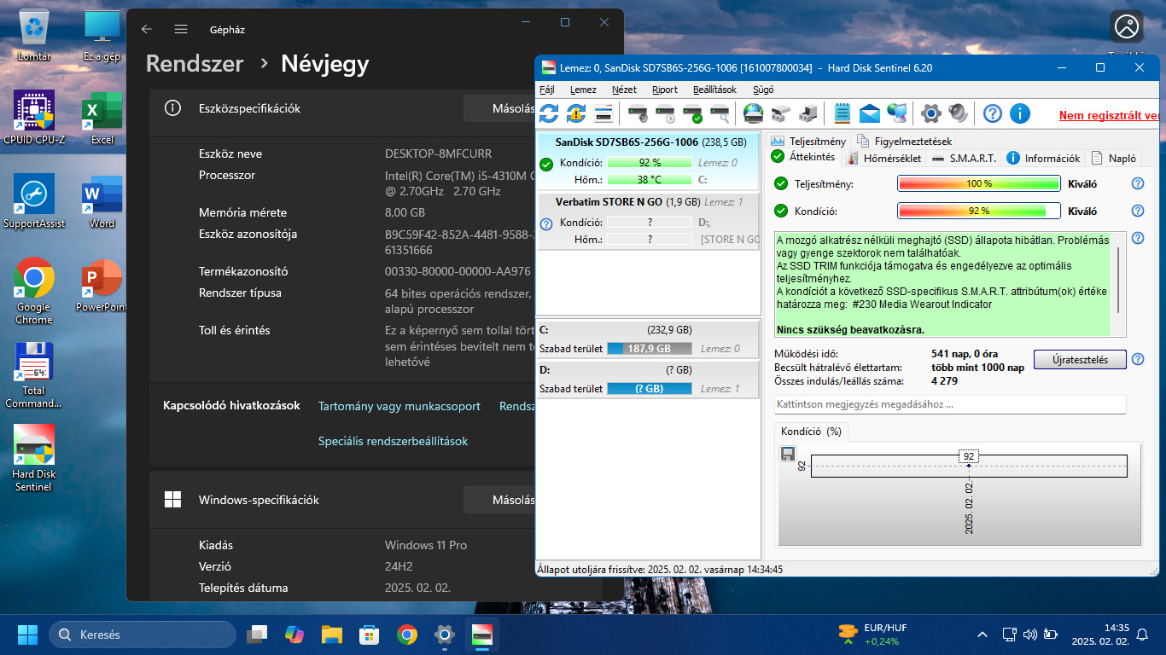Click the Kattintson megjegyzés megadásához field
The height and width of the screenshot is (655, 1166).
pyautogui.click(x=950, y=404)
